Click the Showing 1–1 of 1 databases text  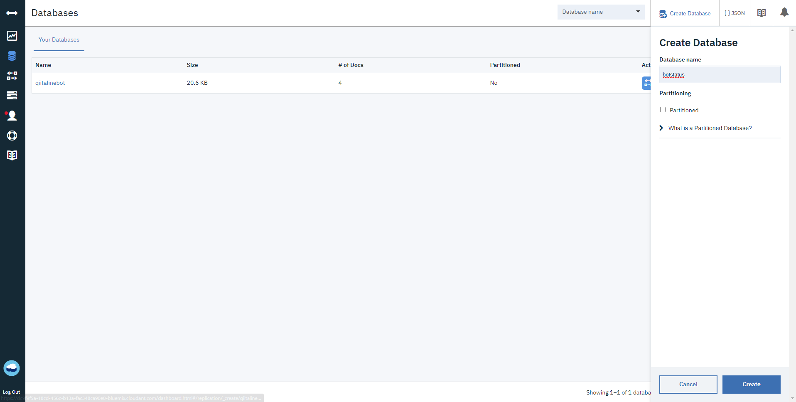(x=618, y=392)
